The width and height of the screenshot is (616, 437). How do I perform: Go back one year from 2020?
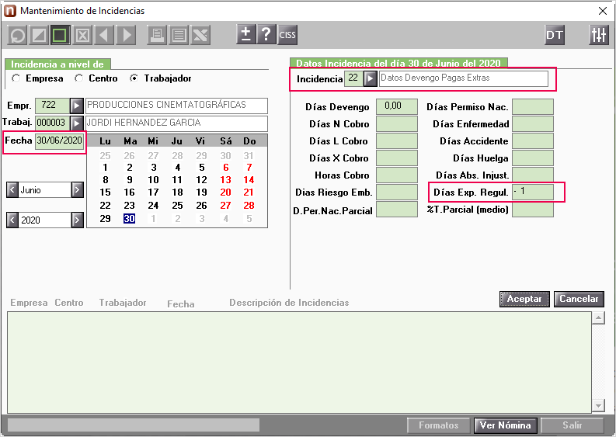12,220
